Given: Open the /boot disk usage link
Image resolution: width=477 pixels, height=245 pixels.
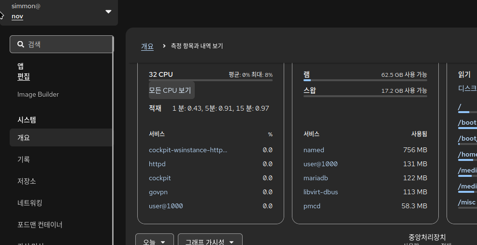Looking at the screenshot, I should point(467,122).
